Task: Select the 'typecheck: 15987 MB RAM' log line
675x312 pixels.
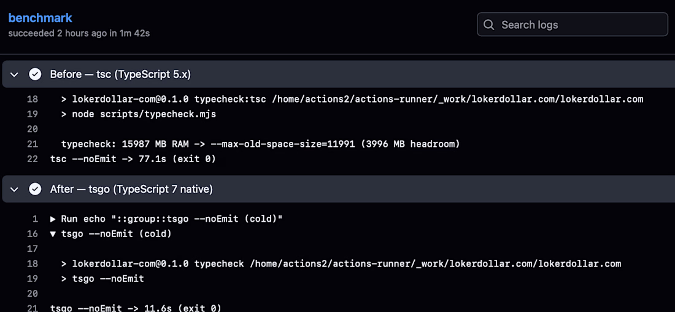Action: pyautogui.click(x=260, y=144)
